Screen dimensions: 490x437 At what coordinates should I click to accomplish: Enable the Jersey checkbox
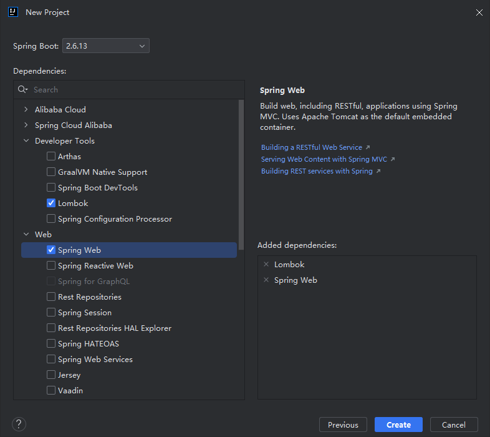(x=51, y=375)
